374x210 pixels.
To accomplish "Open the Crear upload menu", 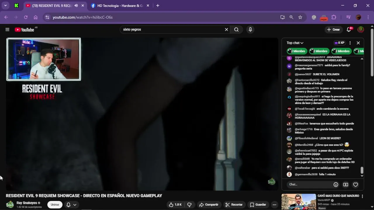I will (x=333, y=29).
